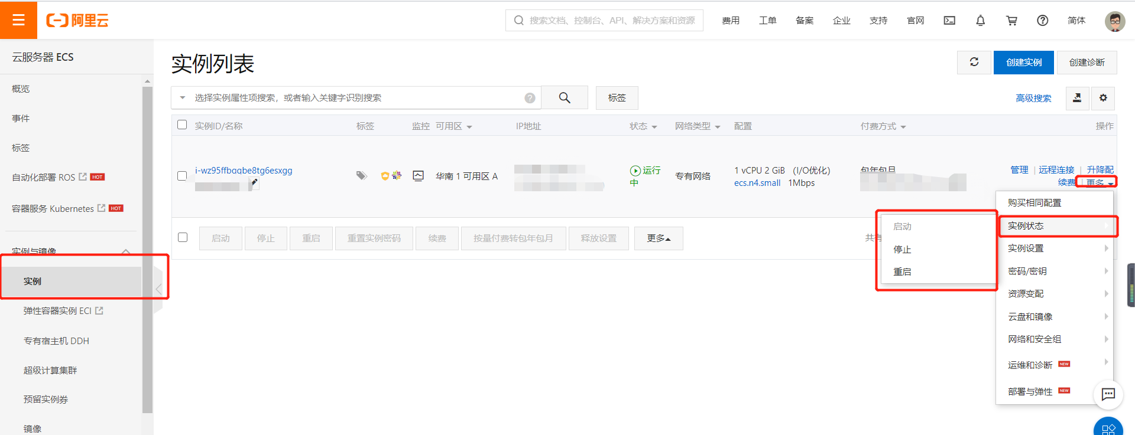Open the search attribute dropdown arrow
Viewport: 1135px width, 435px height.
[183, 97]
